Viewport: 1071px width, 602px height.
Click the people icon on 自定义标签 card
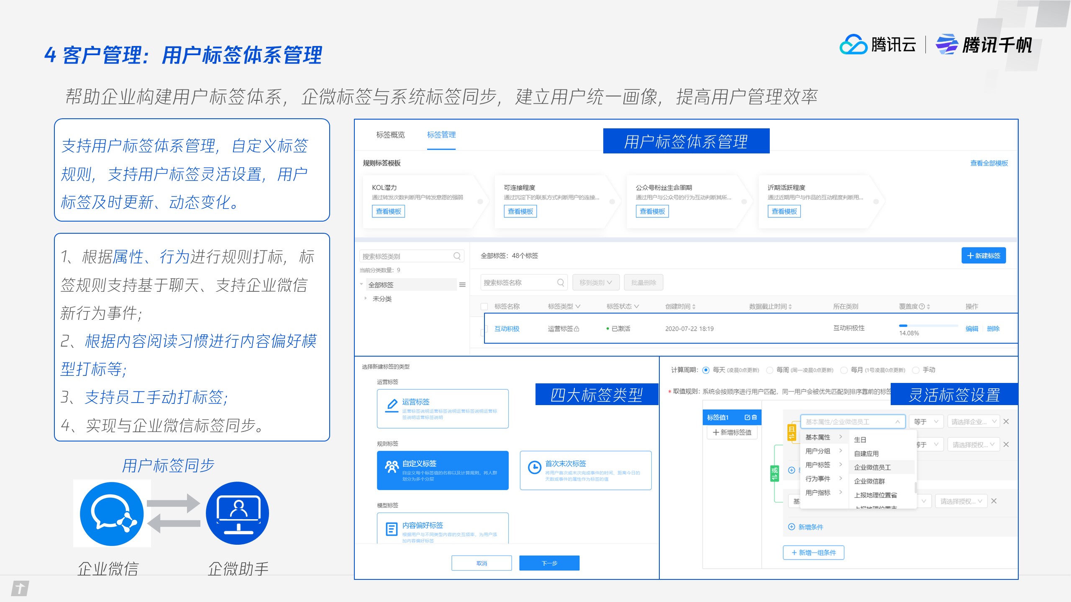pyautogui.click(x=392, y=467)
